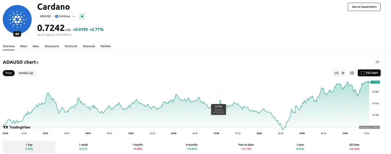Toggle chart to Price view
This screenshot has width=391, height=154.
coord(8,73)
